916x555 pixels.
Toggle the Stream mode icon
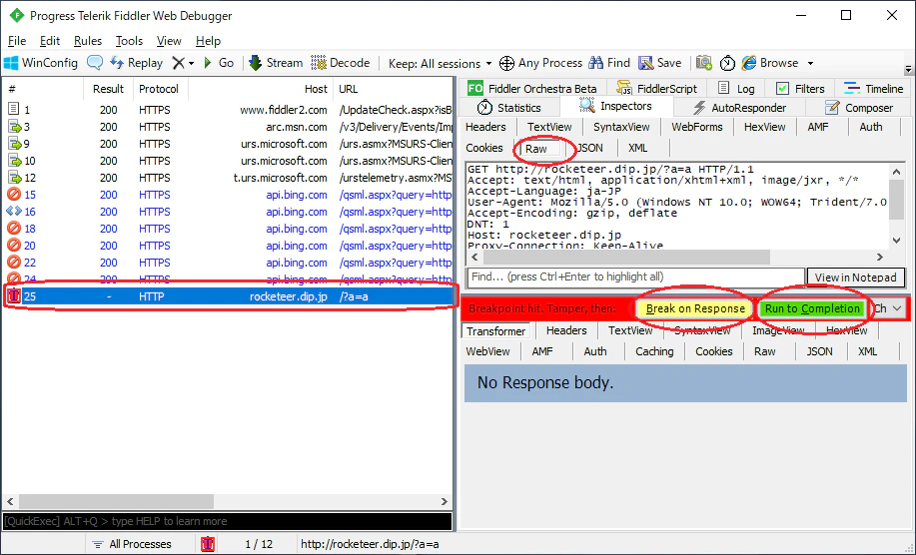pyautogui.click(x=256, y=63)
